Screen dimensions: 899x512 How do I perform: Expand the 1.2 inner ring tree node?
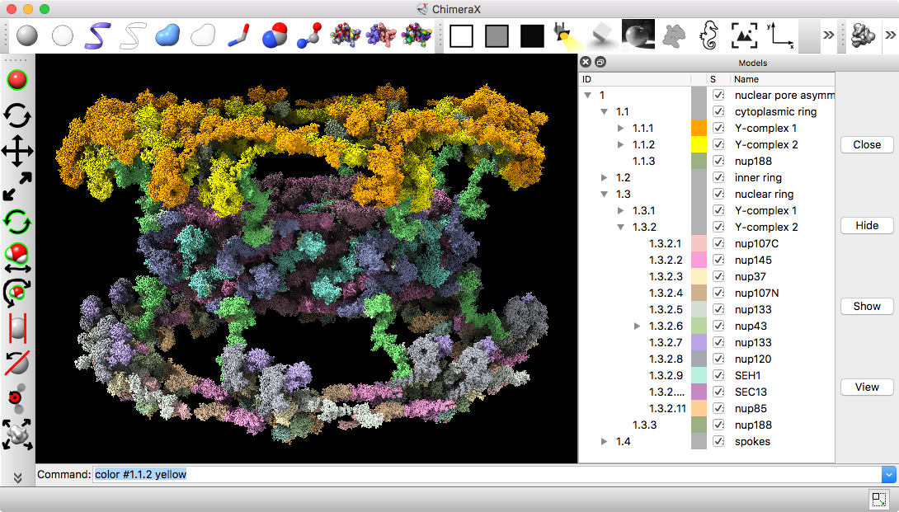click(x=605, y=178)
